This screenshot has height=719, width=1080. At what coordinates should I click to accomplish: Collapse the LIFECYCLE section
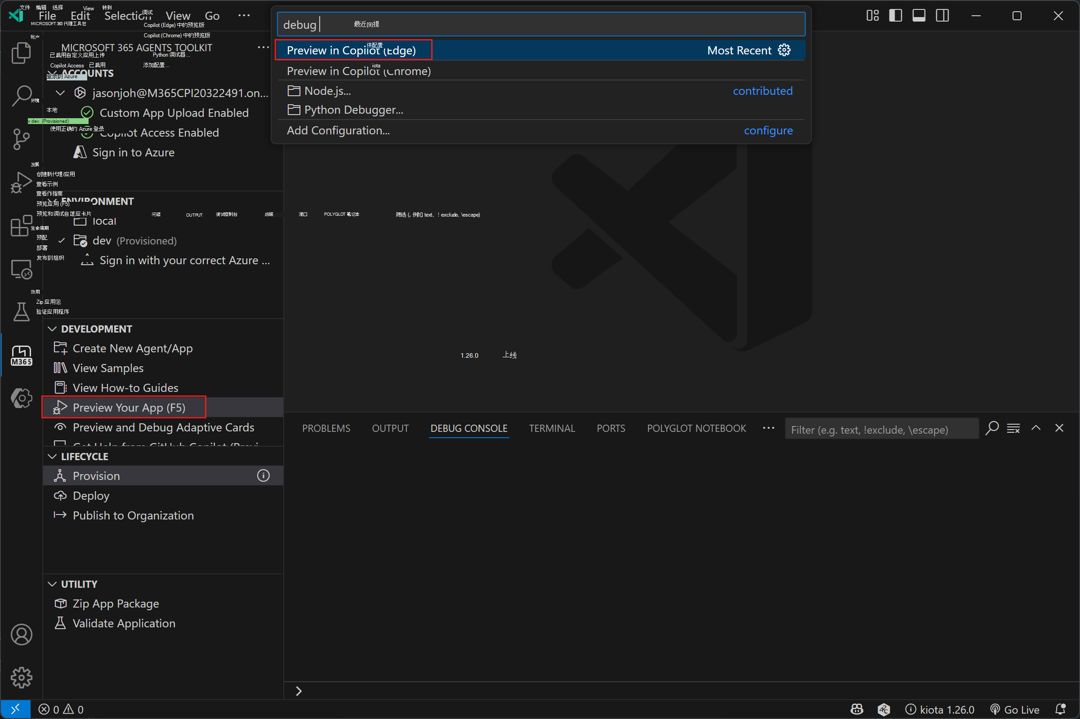(52, 456)
